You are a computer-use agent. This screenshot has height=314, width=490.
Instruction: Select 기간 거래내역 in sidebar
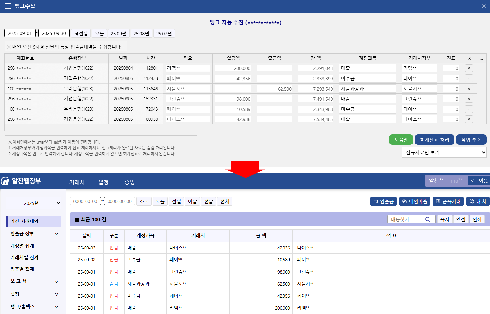pyautogui.click(x=34, y=222)
